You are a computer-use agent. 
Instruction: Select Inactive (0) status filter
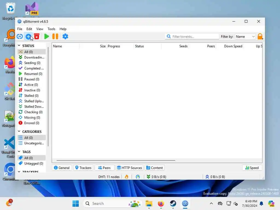pos(32,90)
